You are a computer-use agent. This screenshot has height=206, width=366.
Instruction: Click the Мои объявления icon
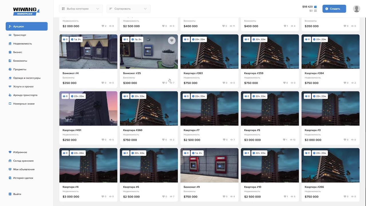tap(10, 169)
